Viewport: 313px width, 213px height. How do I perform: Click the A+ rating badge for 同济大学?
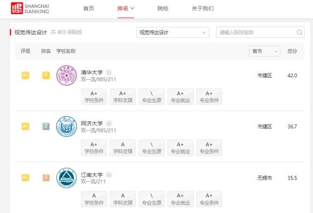[25, 126]
